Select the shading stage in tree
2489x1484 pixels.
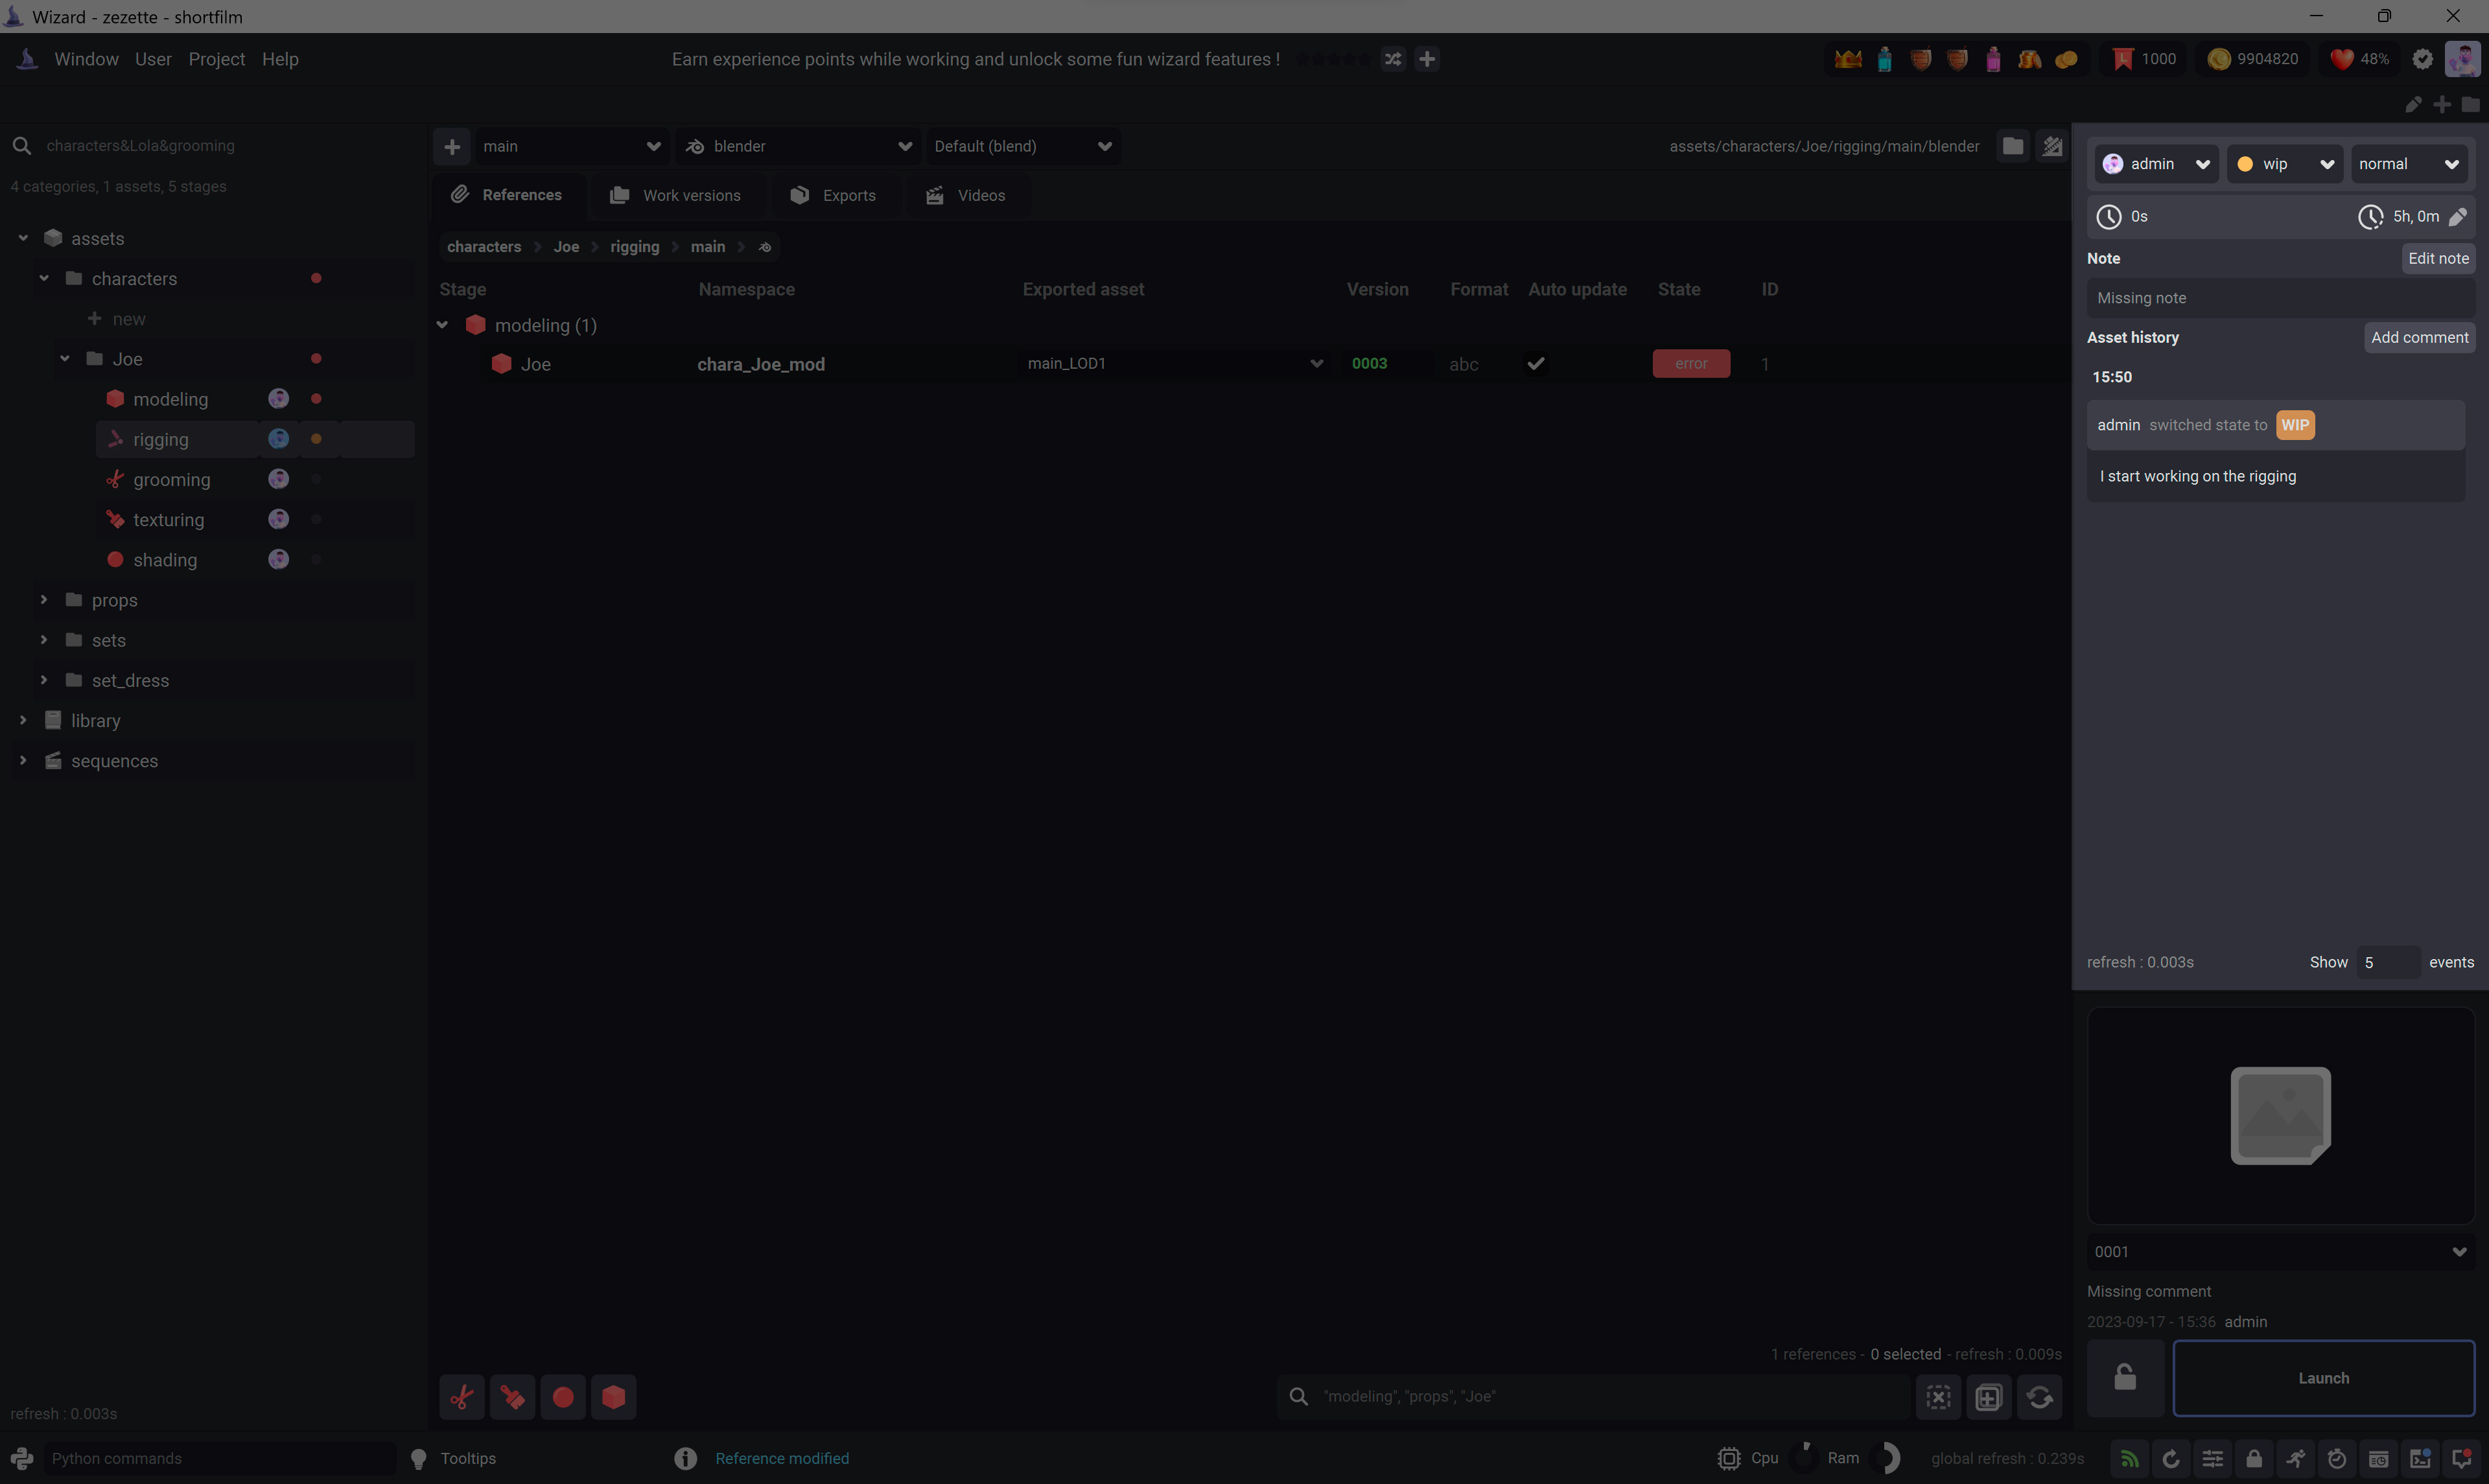pyautogui.click(x=165, y=560)
